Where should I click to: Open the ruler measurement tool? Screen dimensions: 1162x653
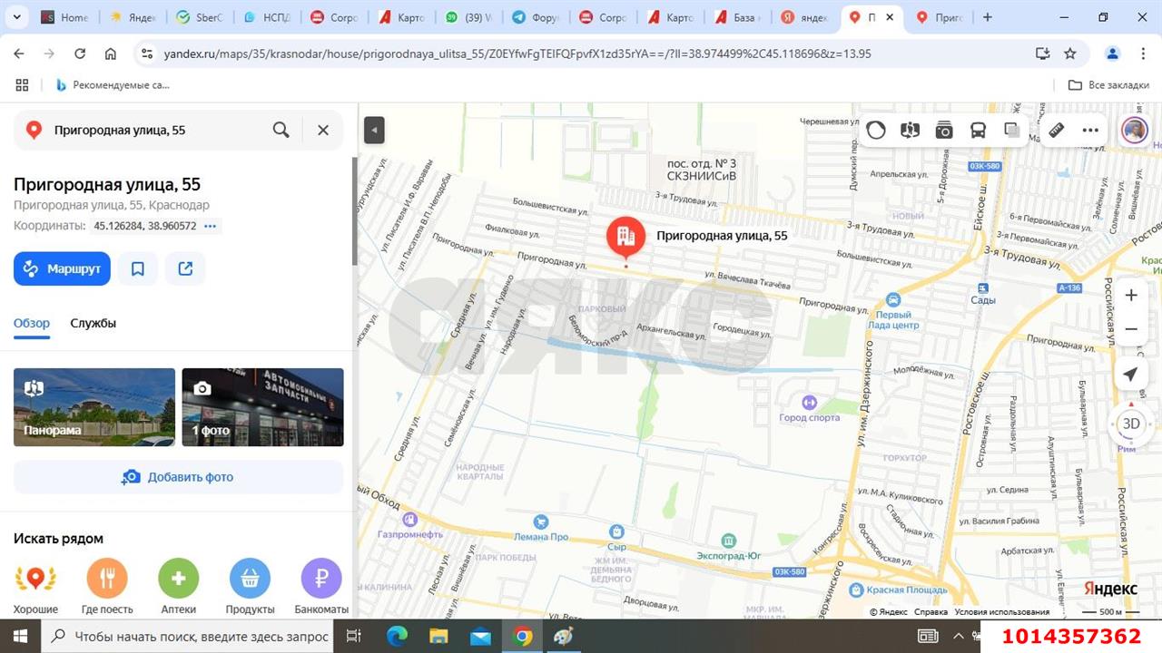coord(1056,130)
